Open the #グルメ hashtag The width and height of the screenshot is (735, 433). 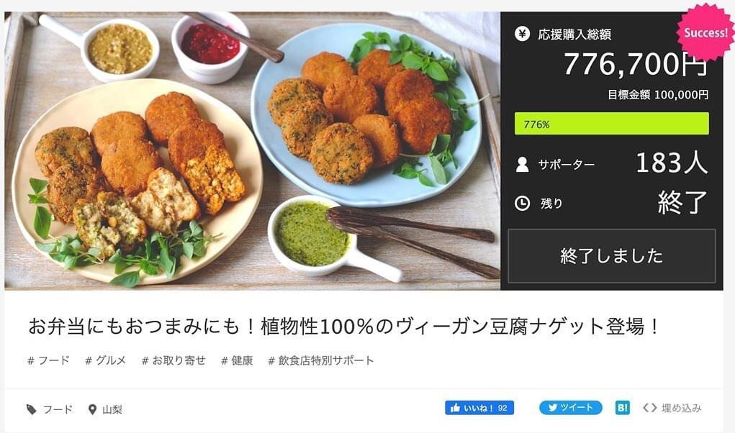coord(106,360)
